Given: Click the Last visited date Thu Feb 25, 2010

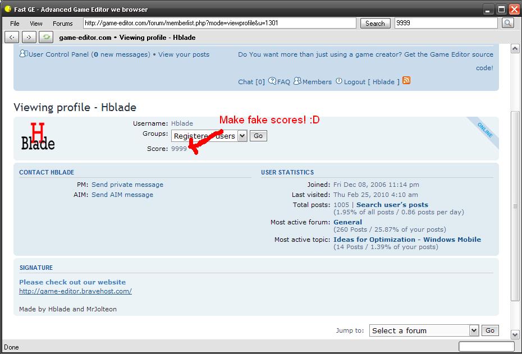Looking at the screenshot, I should point(376,195).
